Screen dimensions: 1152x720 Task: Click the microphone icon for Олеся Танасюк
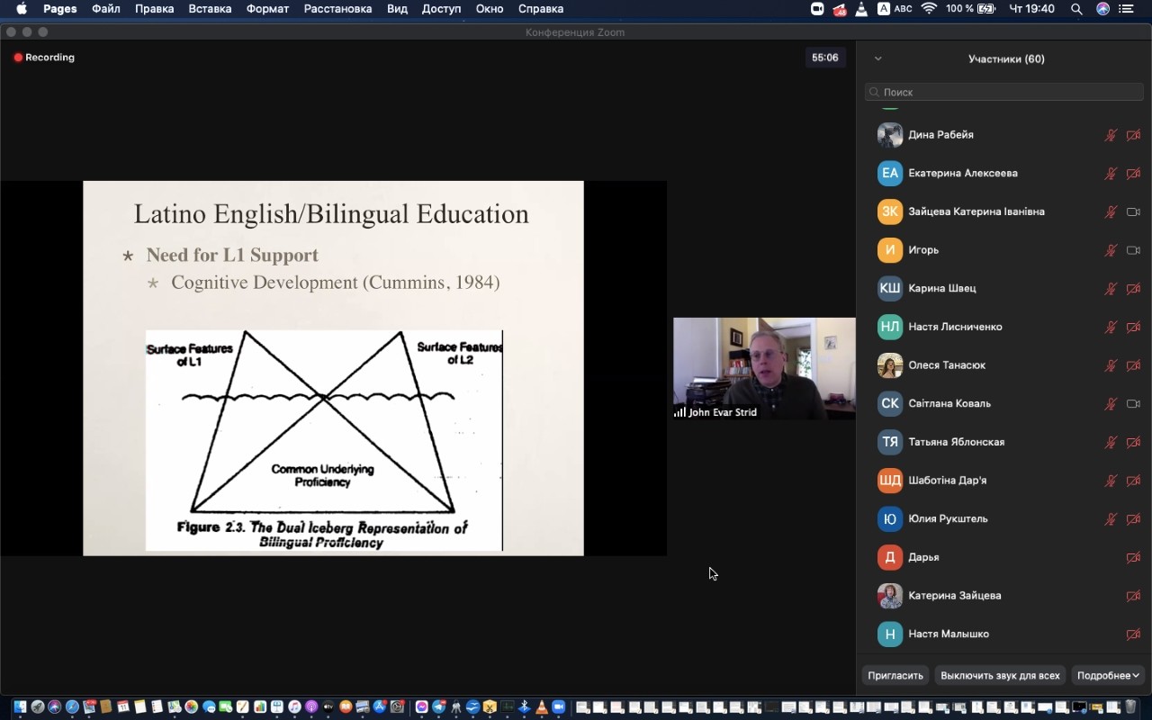coord(1111,365)
